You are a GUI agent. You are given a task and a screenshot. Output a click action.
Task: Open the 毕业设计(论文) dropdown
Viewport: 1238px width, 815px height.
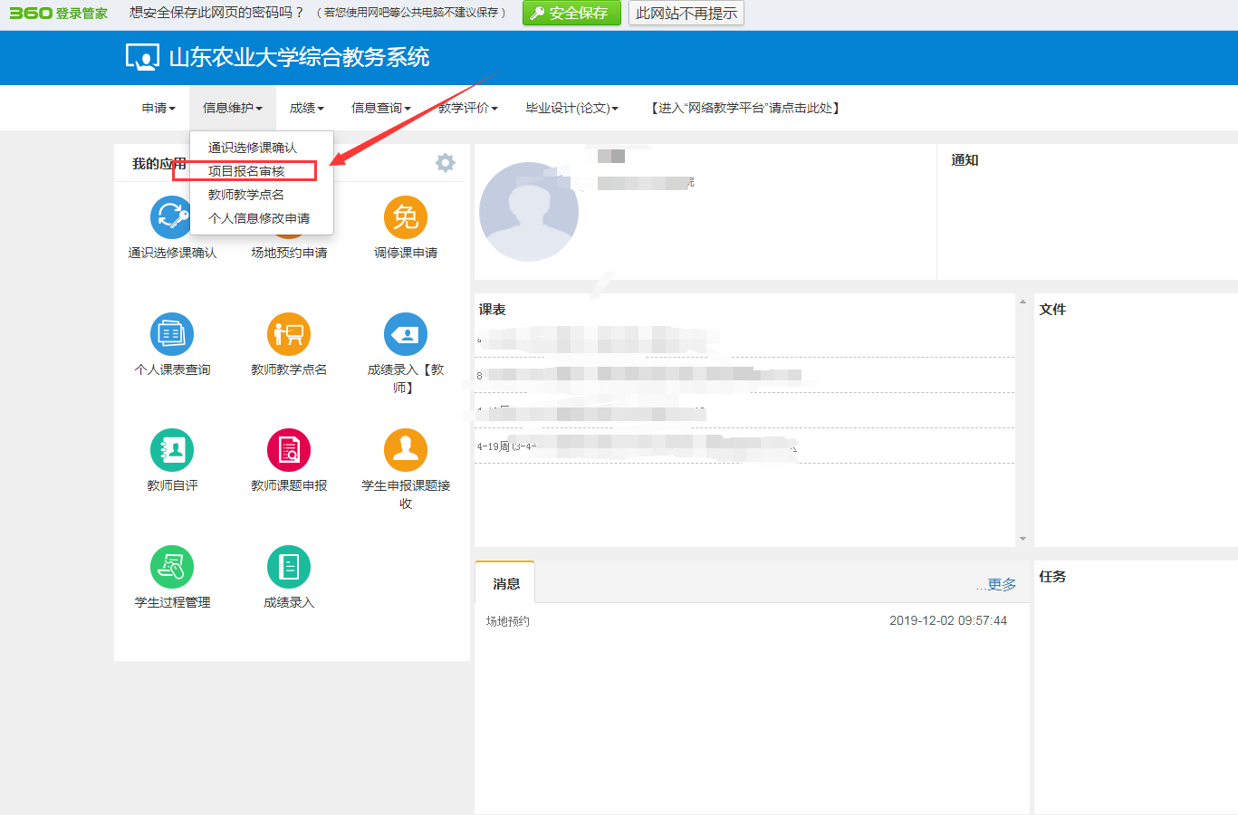(x=571, y=108)
